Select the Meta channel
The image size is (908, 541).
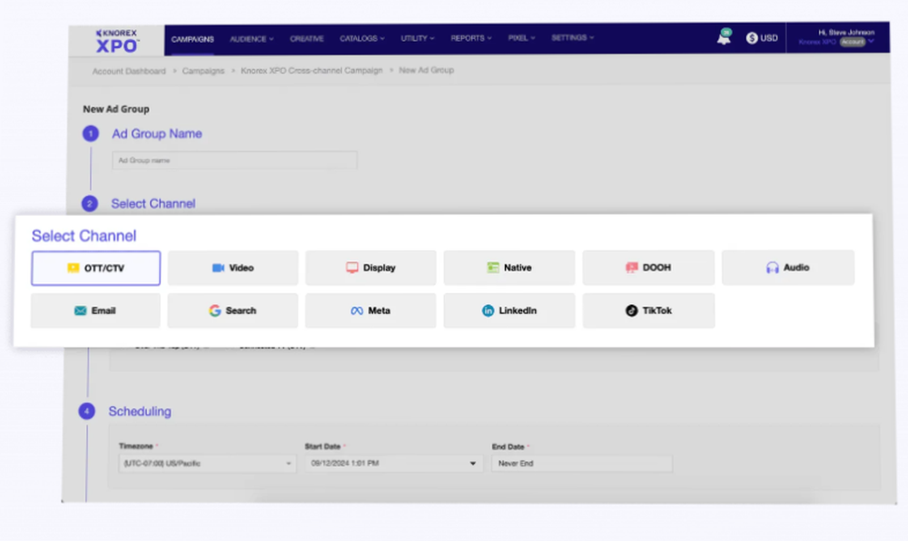tap(370, 310)
